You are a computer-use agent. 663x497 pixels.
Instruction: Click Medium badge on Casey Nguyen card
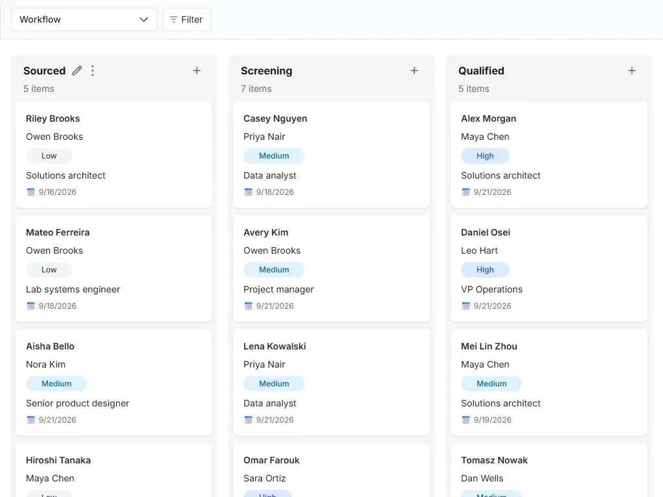(x=274, y=155)
